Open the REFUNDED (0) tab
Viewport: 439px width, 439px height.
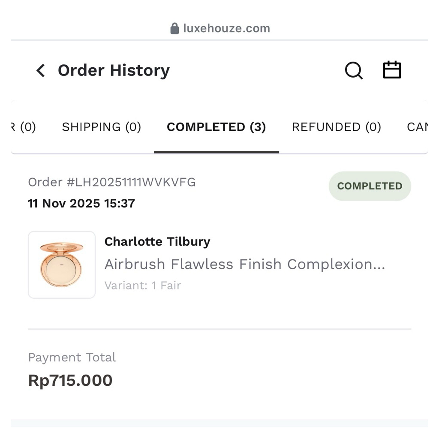(x=337, y=127)
